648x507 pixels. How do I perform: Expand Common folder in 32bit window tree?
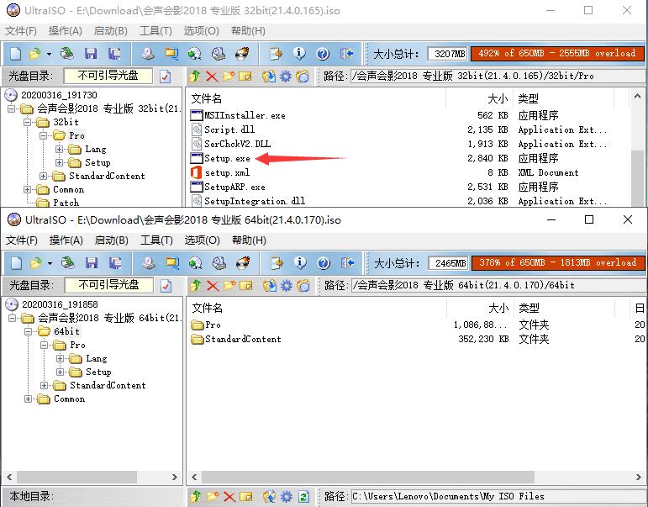(27, 189)
